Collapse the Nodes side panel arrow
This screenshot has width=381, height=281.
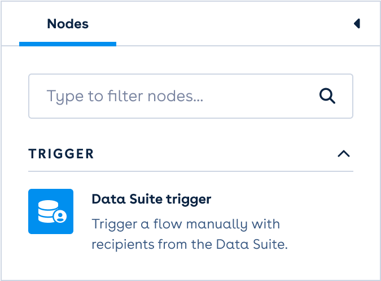[x=357, y=23]
